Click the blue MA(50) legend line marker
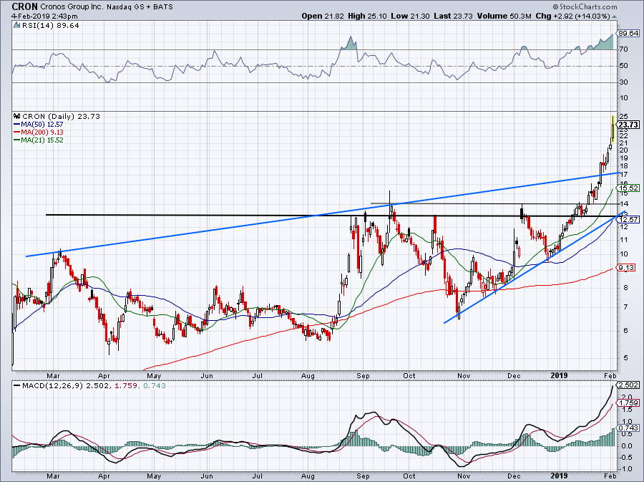 (16, 124)
